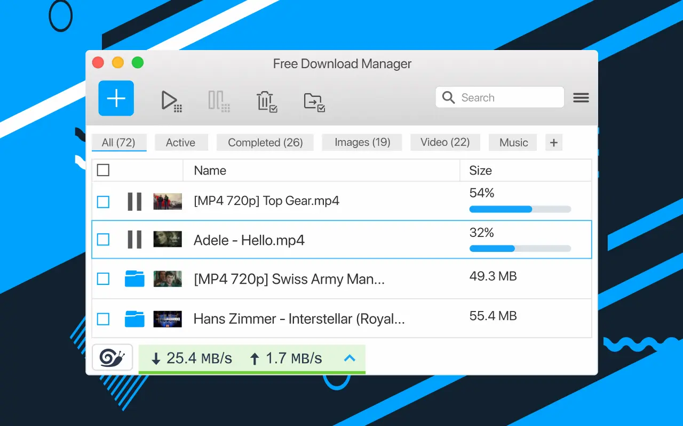
Task: Switch to the Video (22) tab
Action: pyautogui.click(x=445, y=143)
